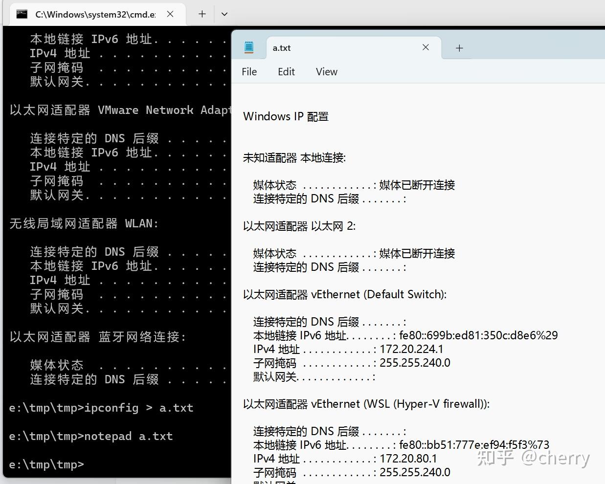Click 'vEthernet (WSL (Hyper-V firewall)):' line
Screen dimensions: 605x484
(366, 404)
